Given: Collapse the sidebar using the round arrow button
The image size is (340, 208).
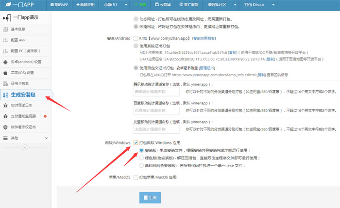Looking at the screenshot, I should point(25,147).
